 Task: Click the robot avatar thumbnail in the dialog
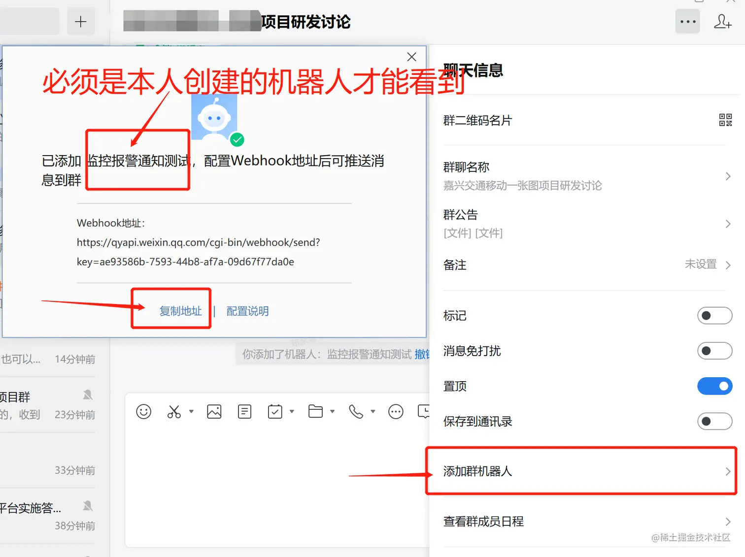(x=214, y=117)
